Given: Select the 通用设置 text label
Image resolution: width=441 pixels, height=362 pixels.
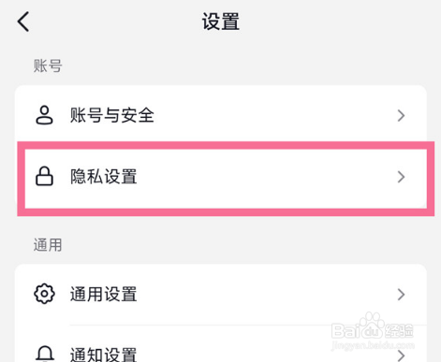Looking at the screenshot, I should (x=104, y=294).
